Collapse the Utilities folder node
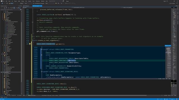Screen dimensions: 179x100 click(x=3, y=45)
